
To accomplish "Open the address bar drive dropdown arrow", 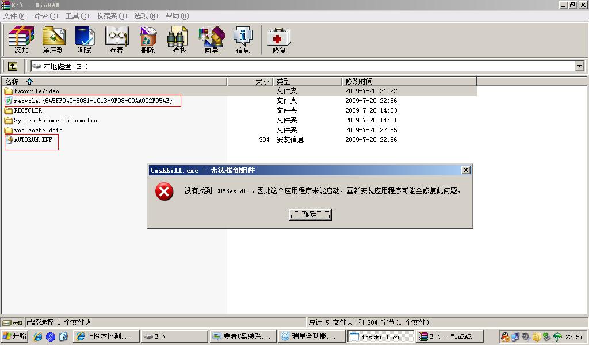I will (x=580, y=67).
